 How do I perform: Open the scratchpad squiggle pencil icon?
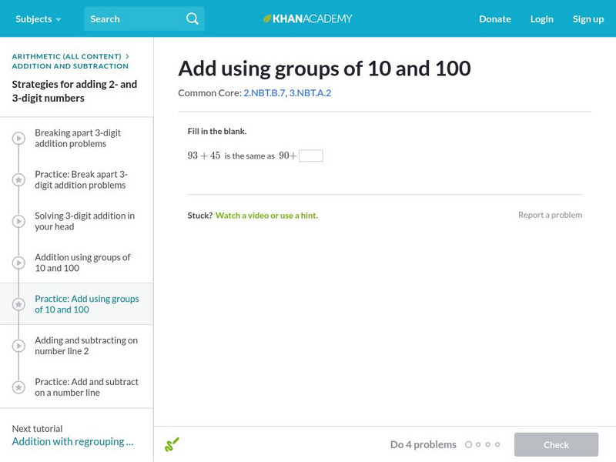[x=172, y=444]
